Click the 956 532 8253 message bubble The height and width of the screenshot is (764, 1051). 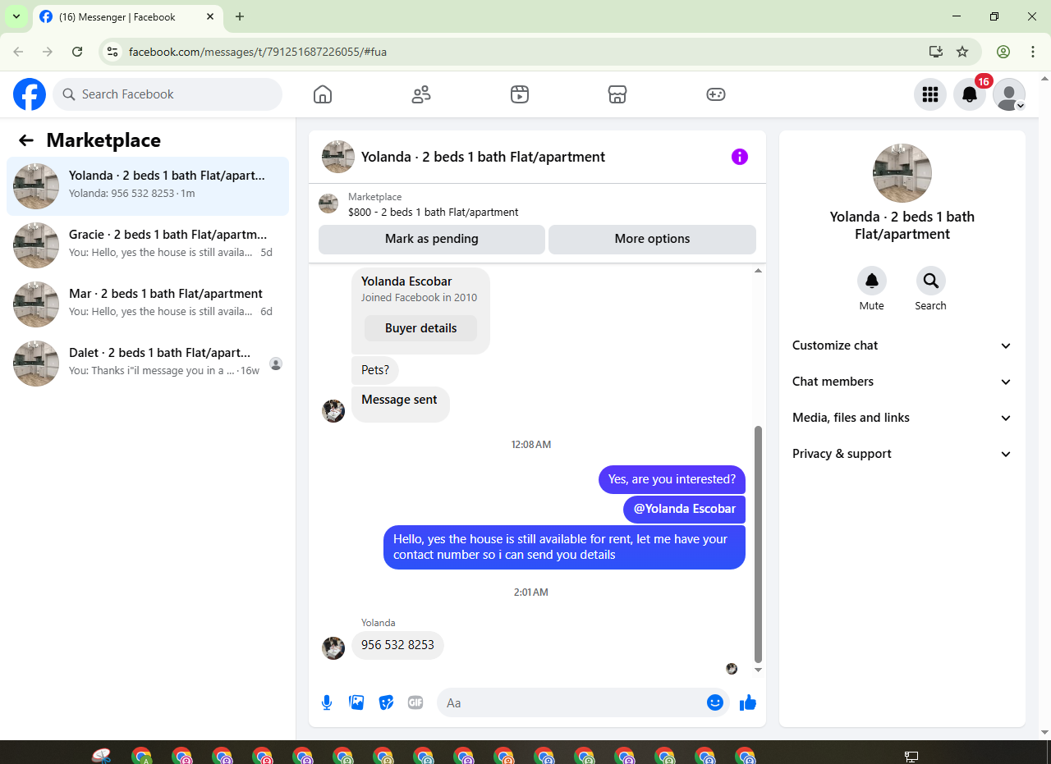[x=397, y=645]
